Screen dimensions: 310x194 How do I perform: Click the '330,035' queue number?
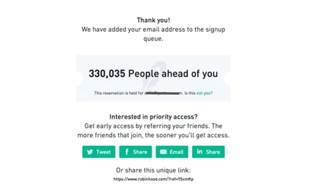107,74
